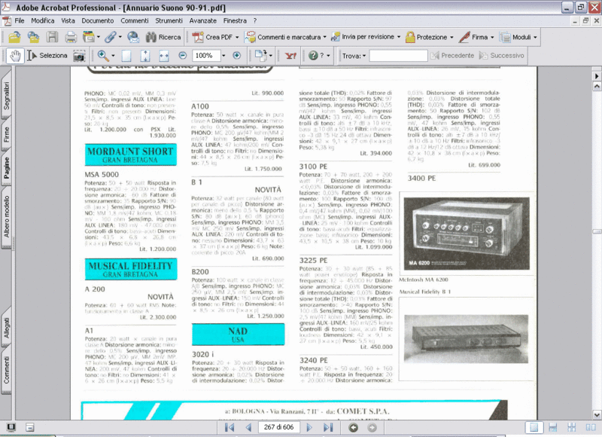Click the Save floppy disk icon
Viewport: 602px width, 437px height.
tap(52, 37)
